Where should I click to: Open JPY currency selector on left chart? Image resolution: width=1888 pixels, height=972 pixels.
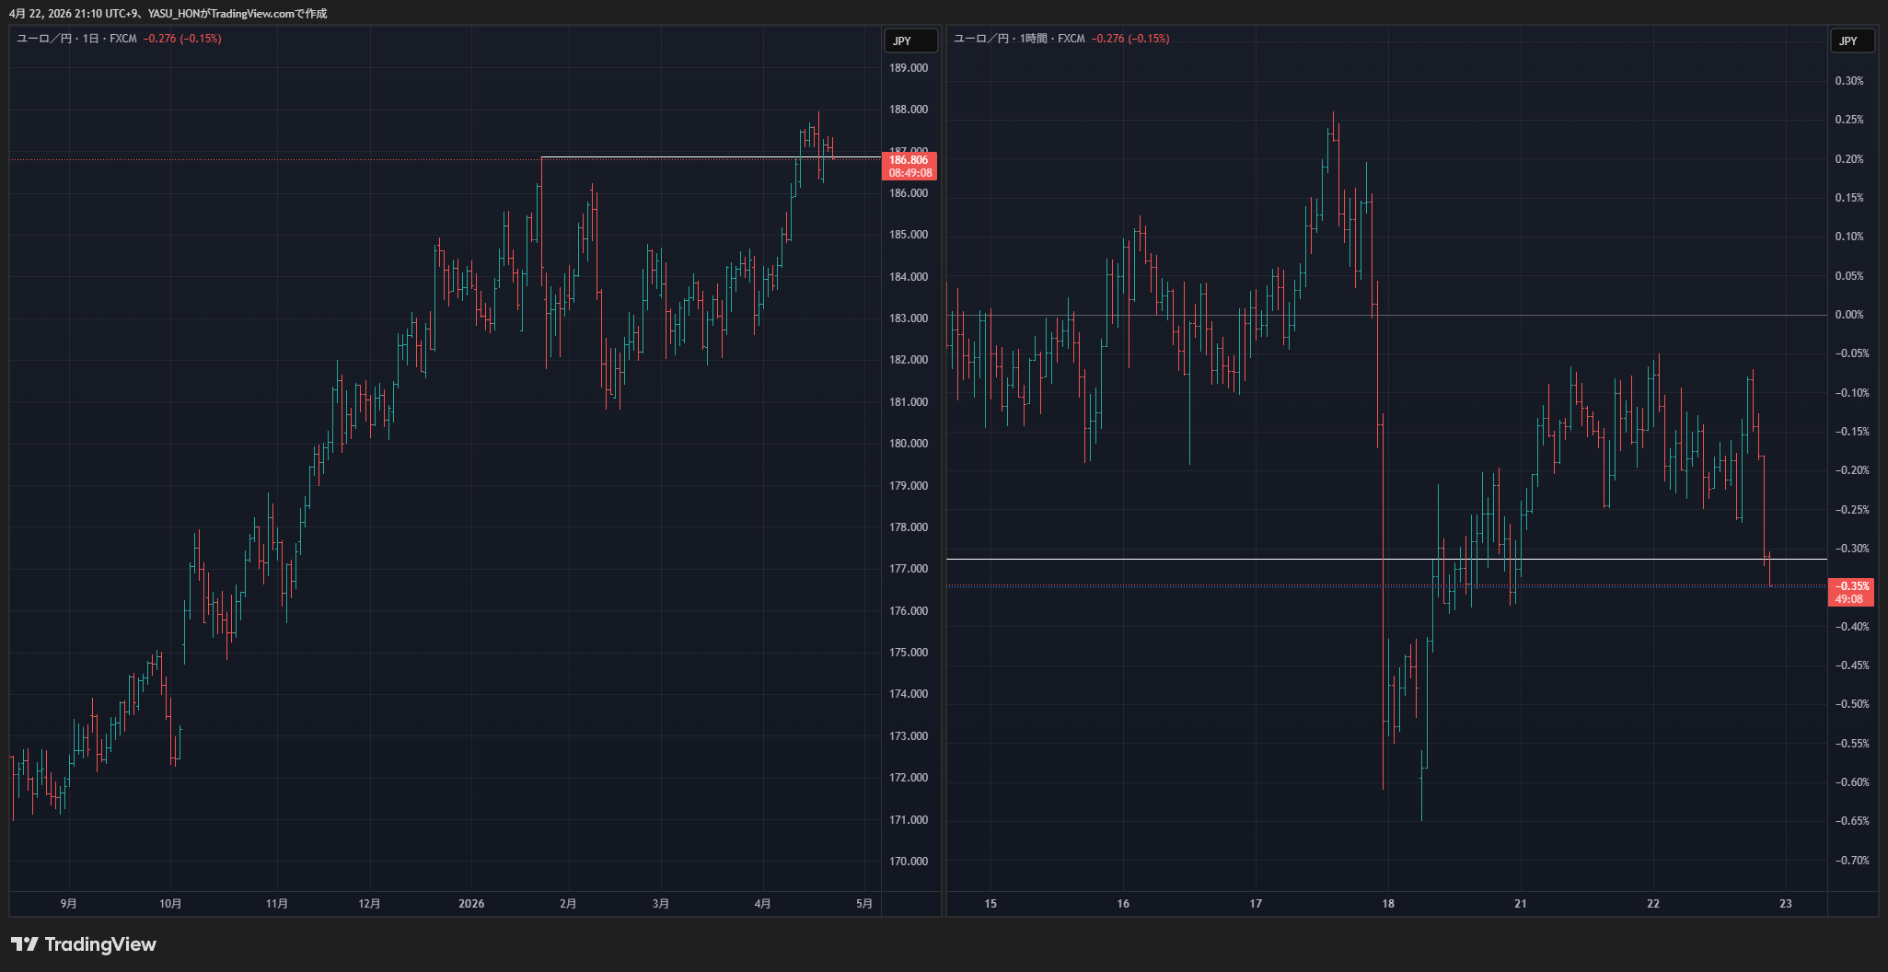[x=910, y=40]
